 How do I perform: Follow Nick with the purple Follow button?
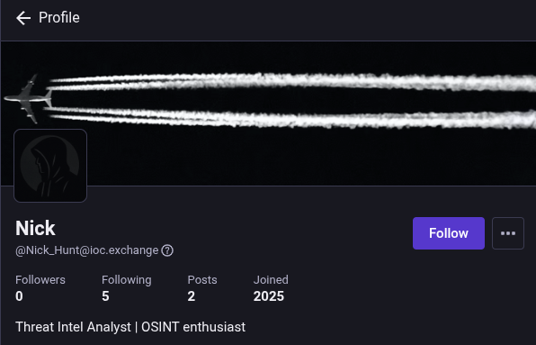[449, 233]
